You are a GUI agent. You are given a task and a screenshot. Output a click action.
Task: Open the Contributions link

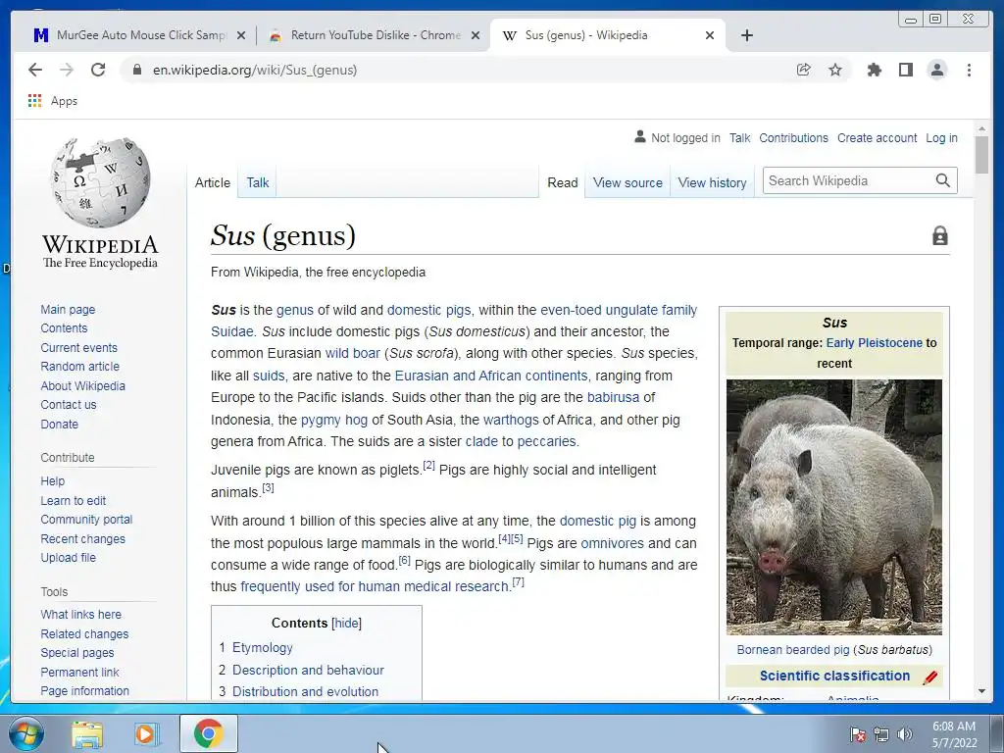pos(793,137)
